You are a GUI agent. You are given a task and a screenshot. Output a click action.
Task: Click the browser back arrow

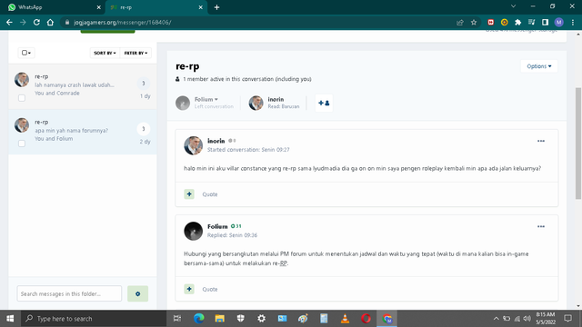[9, 22]
